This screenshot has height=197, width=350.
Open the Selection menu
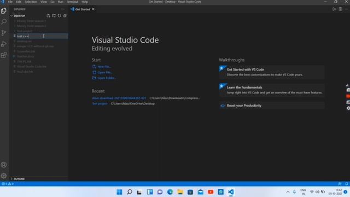tap(31, 2)
